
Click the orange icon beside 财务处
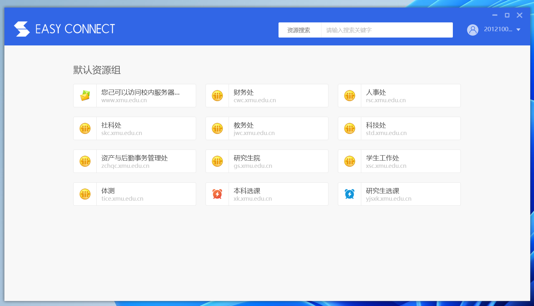(x=217, y=96)
